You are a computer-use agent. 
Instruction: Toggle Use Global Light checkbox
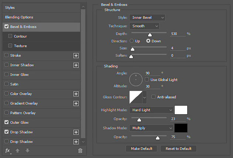pos(147,80)
